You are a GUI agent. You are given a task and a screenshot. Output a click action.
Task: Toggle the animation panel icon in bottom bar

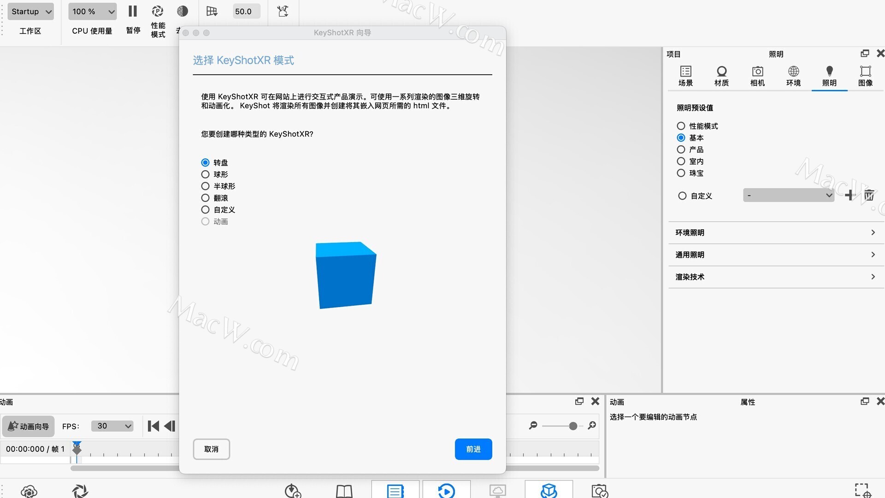[446, 490]
